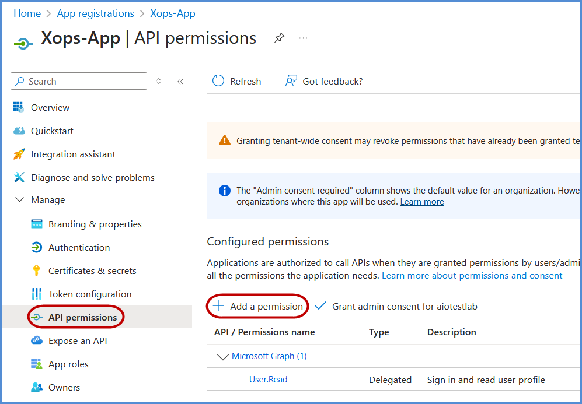Grant admin consent for aiotestlab

(x=396, y=306)
